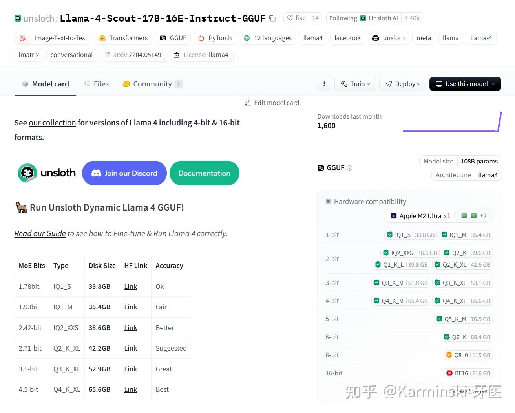
Task: Open the Documentation button
Action: click(204, 173)
